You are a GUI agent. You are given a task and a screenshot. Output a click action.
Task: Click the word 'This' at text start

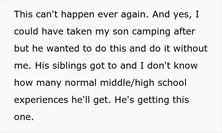pos(23,14)
